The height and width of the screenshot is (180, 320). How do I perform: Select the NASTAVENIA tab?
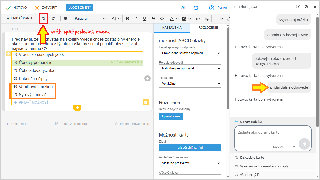(x=172, y=28)
